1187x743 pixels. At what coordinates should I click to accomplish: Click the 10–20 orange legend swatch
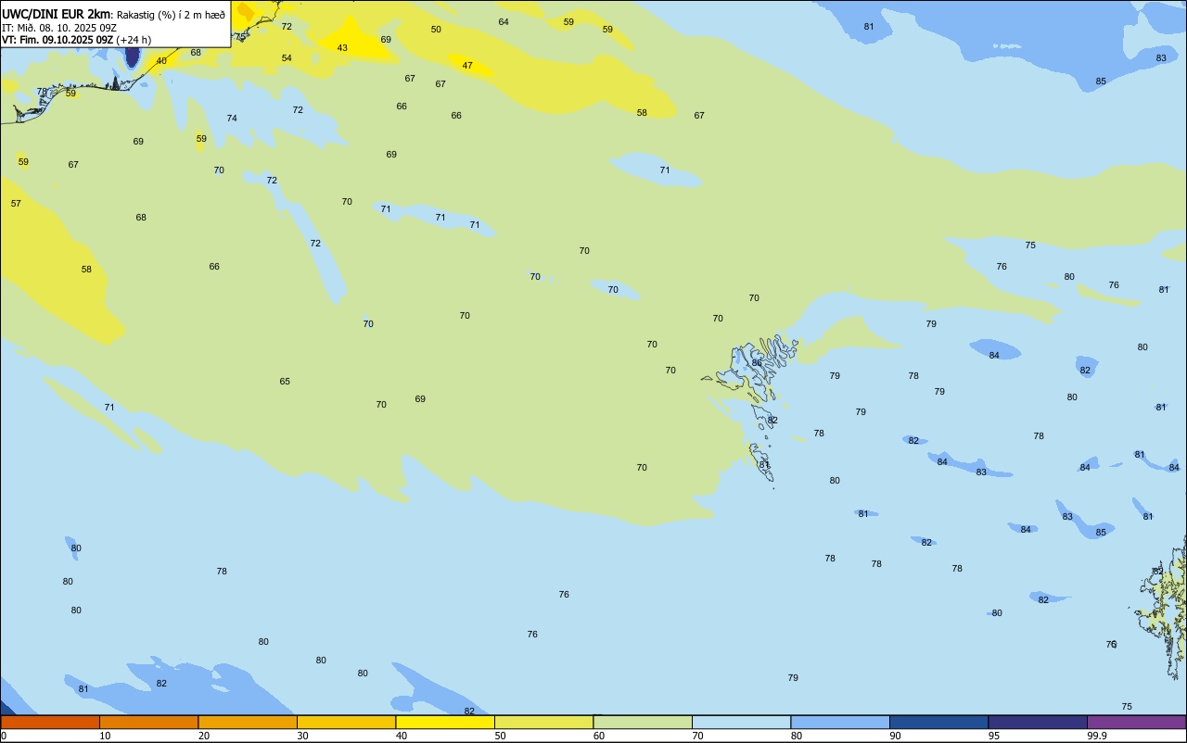(x=148, y=722)
